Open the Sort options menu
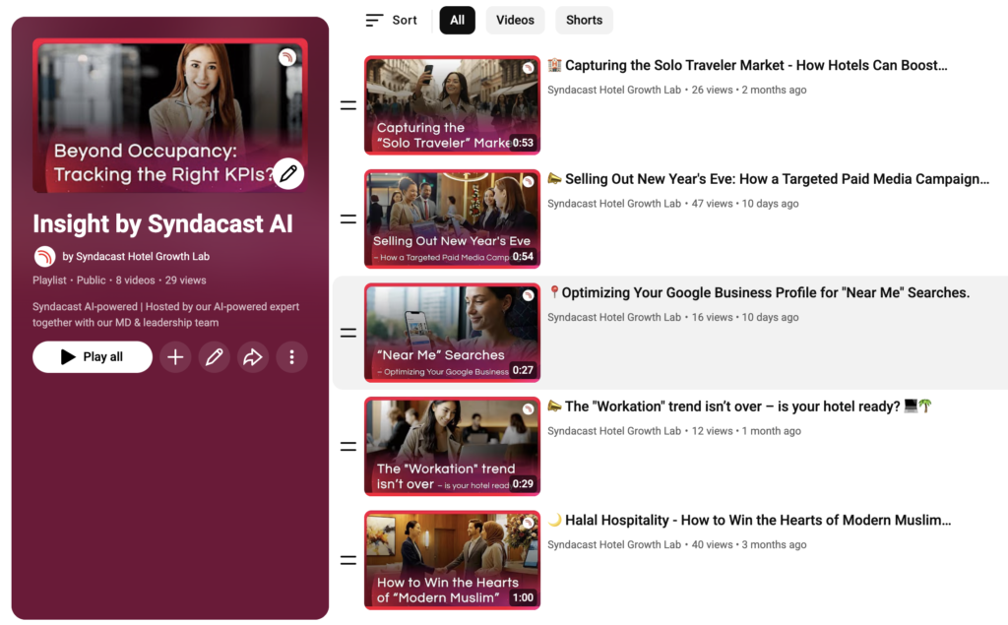 click(x=391, y=20)
